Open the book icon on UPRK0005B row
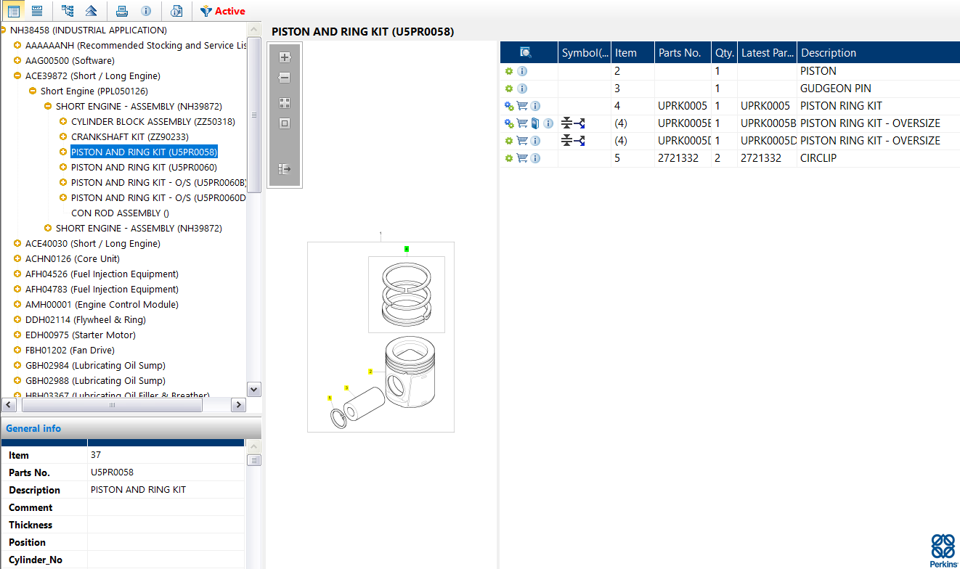The width and height of the screenshot is (960, 569). (535, 123)
